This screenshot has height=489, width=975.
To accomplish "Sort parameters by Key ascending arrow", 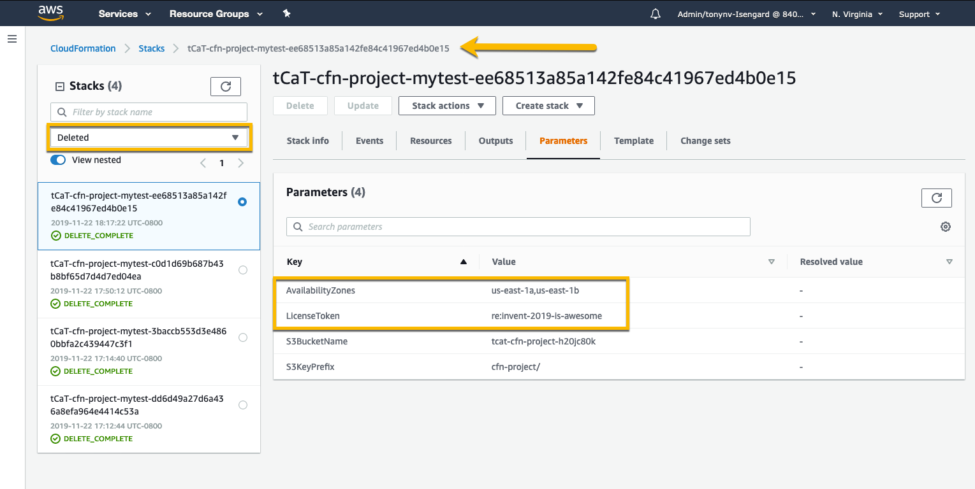I will pos(464,262).
